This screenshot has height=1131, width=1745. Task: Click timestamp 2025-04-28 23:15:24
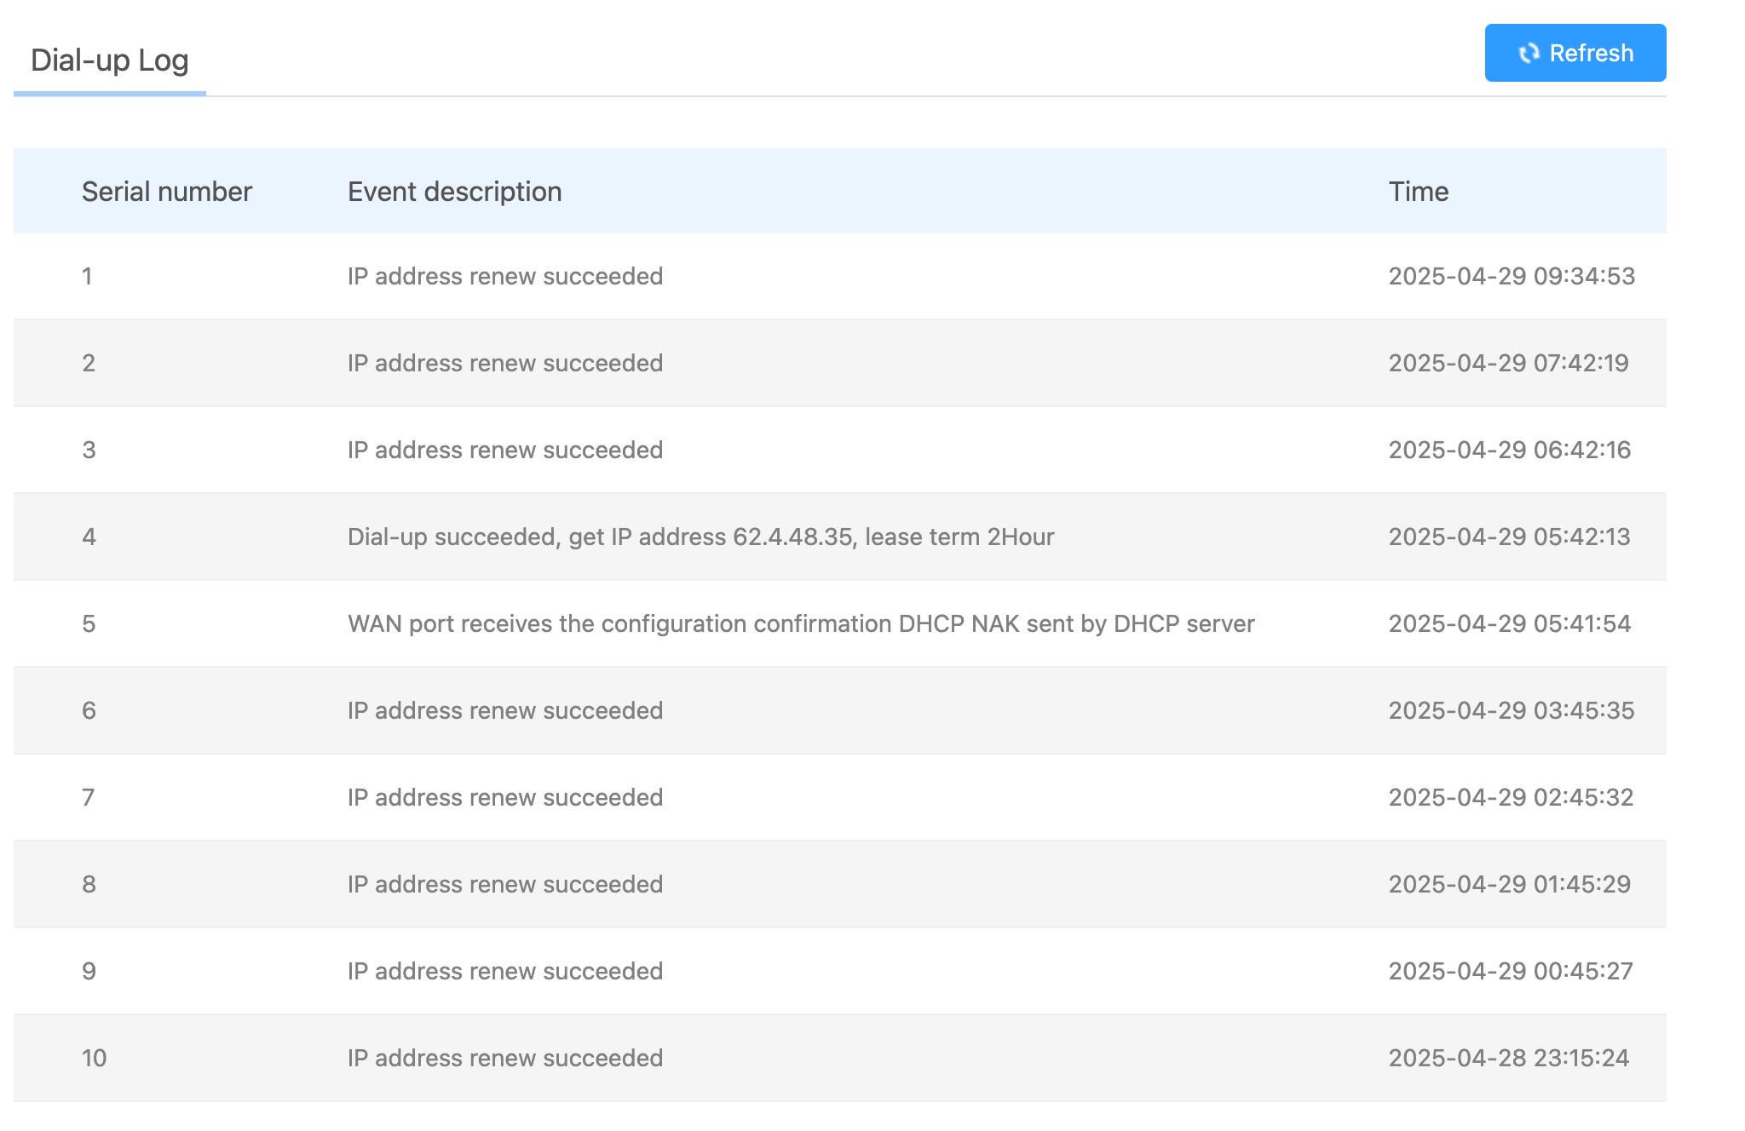click(x=1508, y=1059)
